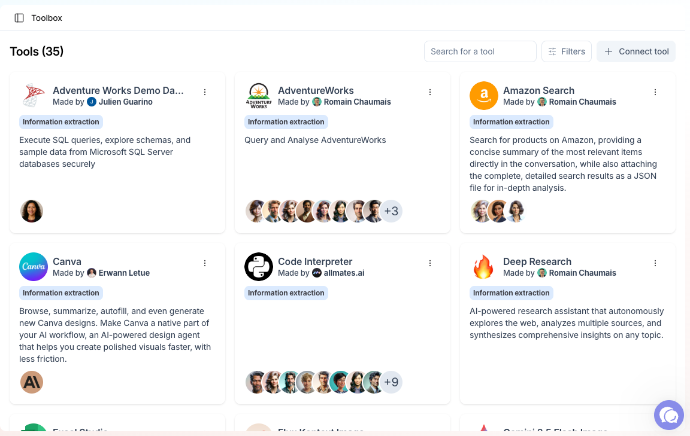Click the Code Interpreter Python logo icon
The image size is (690, 436).
point(259,267)
